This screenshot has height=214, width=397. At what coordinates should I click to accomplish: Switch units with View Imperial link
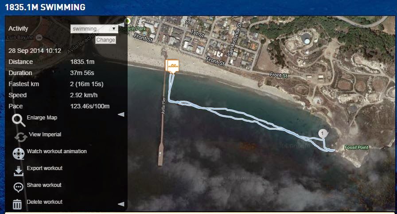(x=45, y=135)
